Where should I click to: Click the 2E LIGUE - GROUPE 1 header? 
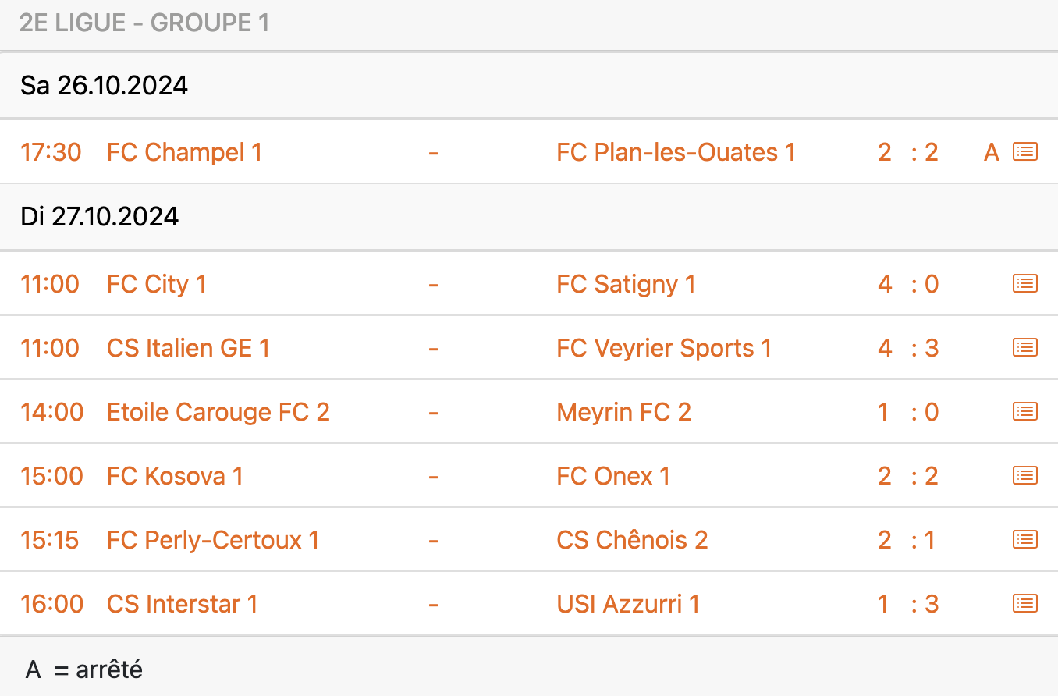point(144,23)
